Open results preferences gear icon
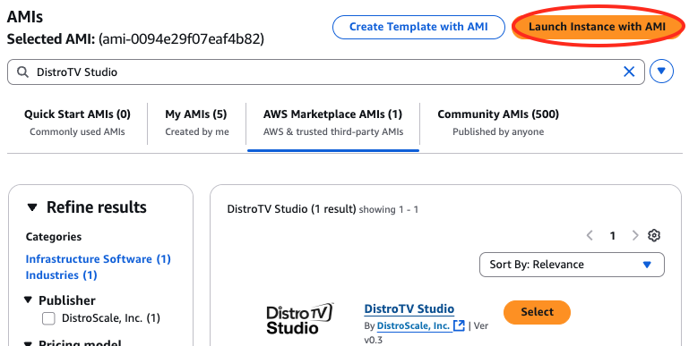 point(654,235)
